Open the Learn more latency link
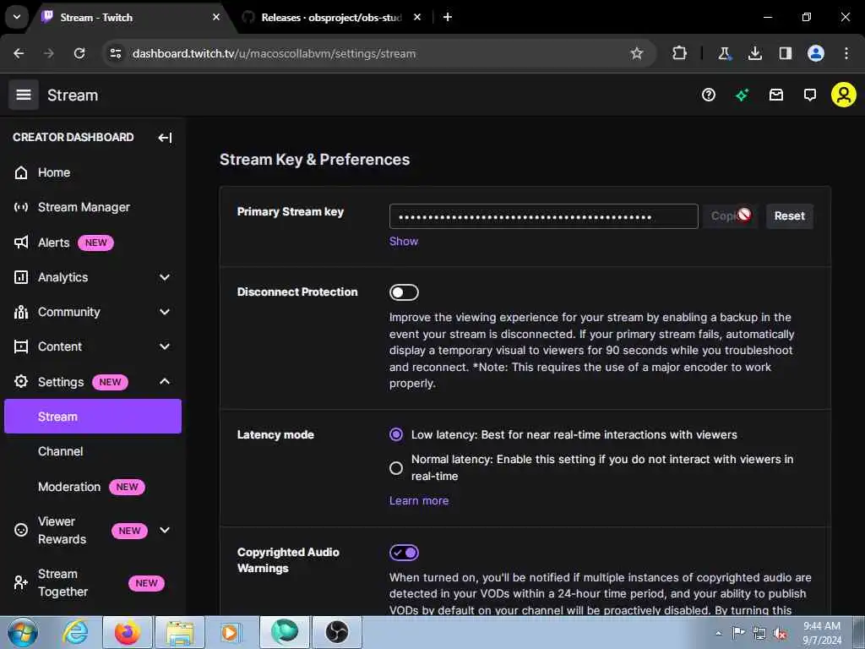 click(x=419, y=500)
